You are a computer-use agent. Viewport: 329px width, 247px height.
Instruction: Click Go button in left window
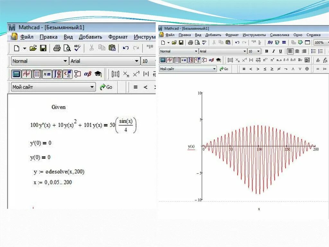tap(106, 87)
